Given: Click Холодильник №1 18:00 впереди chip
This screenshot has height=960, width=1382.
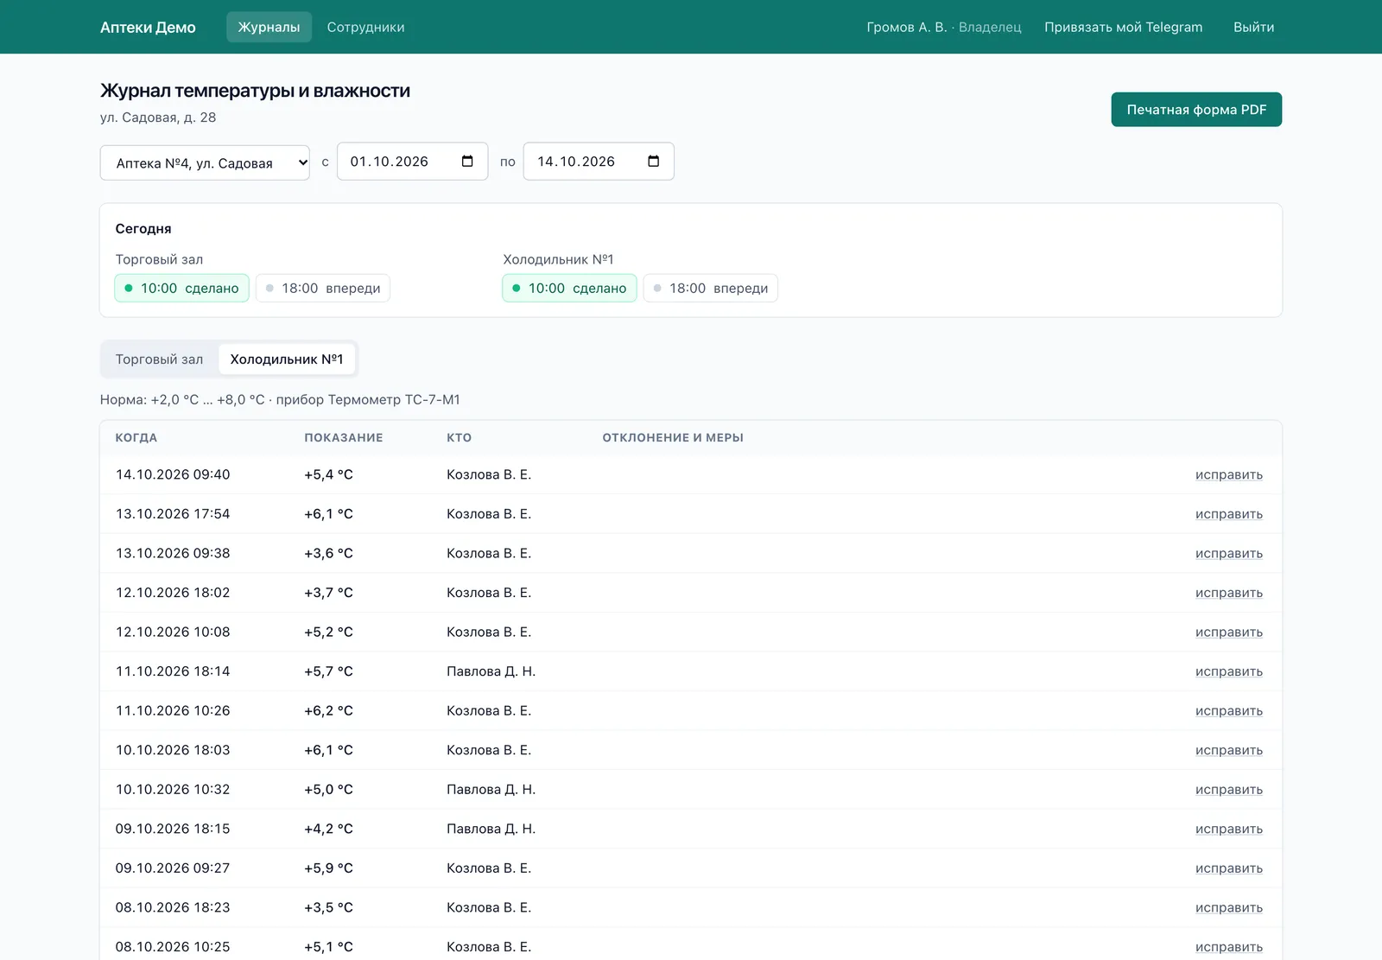Looking at the screenshot, I should pyautogui.click(x=711, y=288).
